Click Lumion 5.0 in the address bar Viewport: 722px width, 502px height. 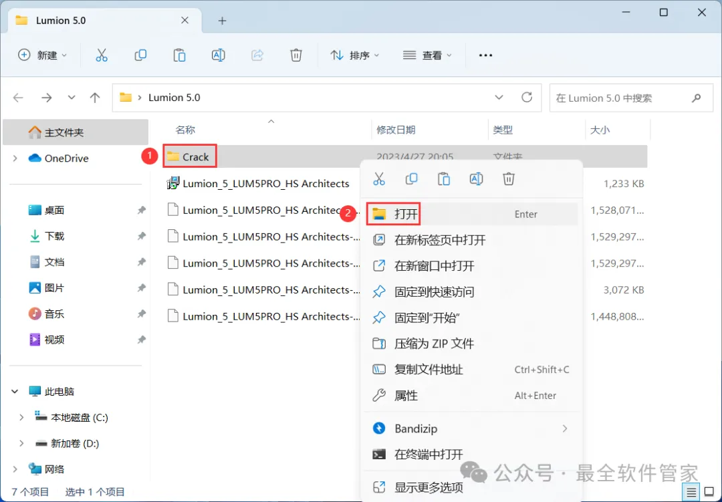(174, 98)
